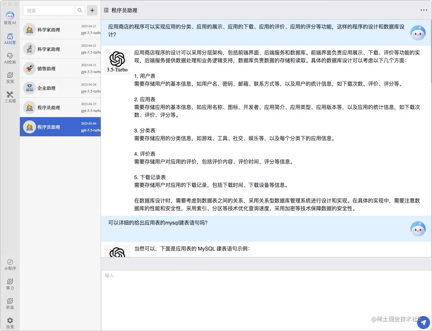Viewport: 432px width, 331px height.
Task: Click user avatar beside first question
Action: (x=418, y=33)
